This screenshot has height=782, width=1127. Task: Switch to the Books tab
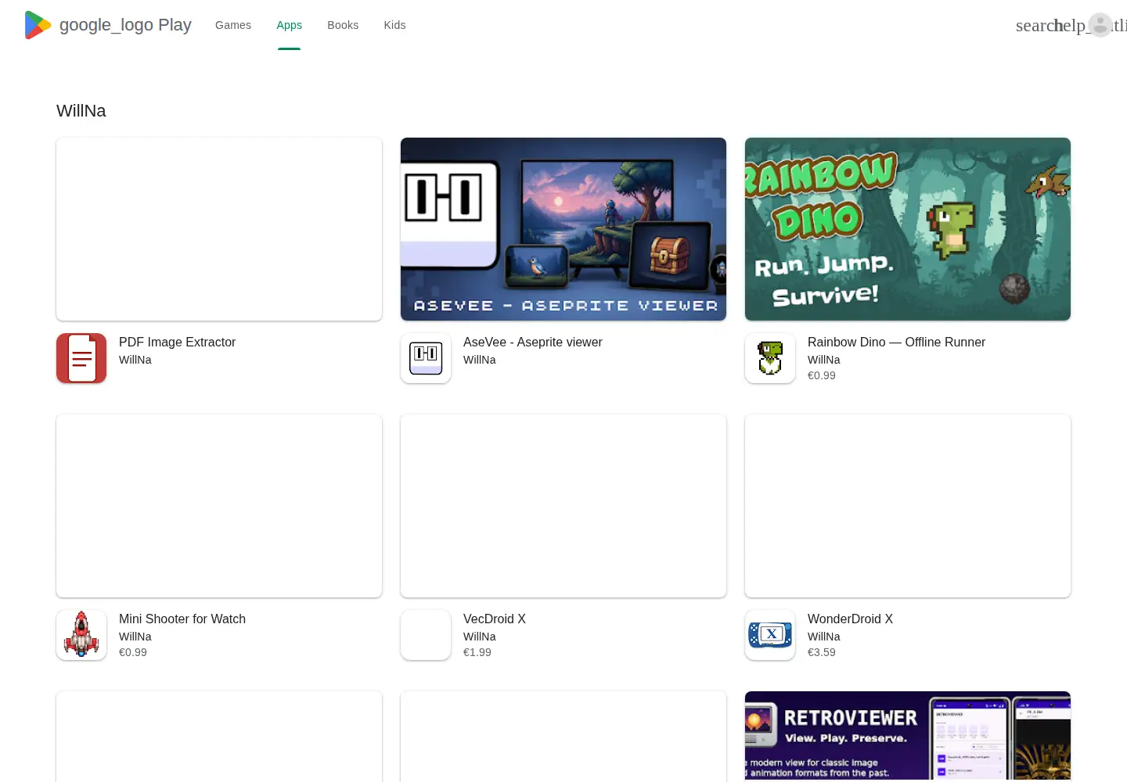click(343, 25)
